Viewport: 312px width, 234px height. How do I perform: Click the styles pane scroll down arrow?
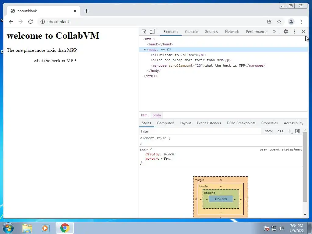click(x=305, y=215)
